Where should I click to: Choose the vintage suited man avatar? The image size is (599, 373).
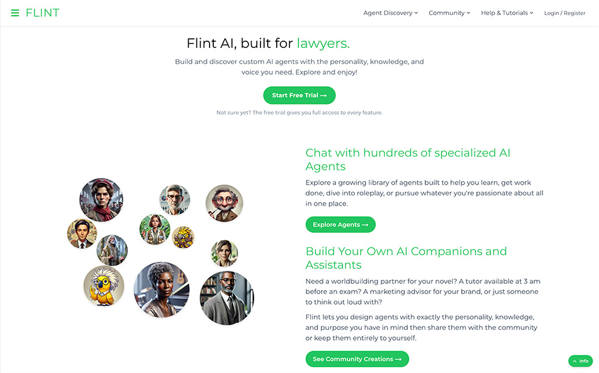(x=82, y=234)
